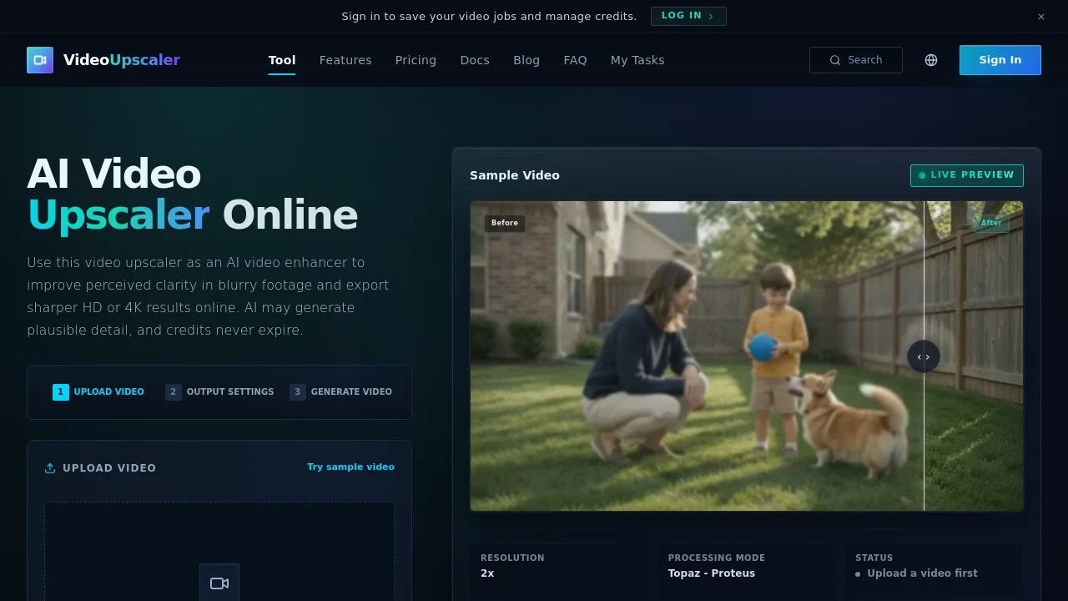Image resolution: width=1068 pixels, height=601 pixels.
Task: Click the Before label on sample video
Action: pyautogui.click(x=505, y=223)
